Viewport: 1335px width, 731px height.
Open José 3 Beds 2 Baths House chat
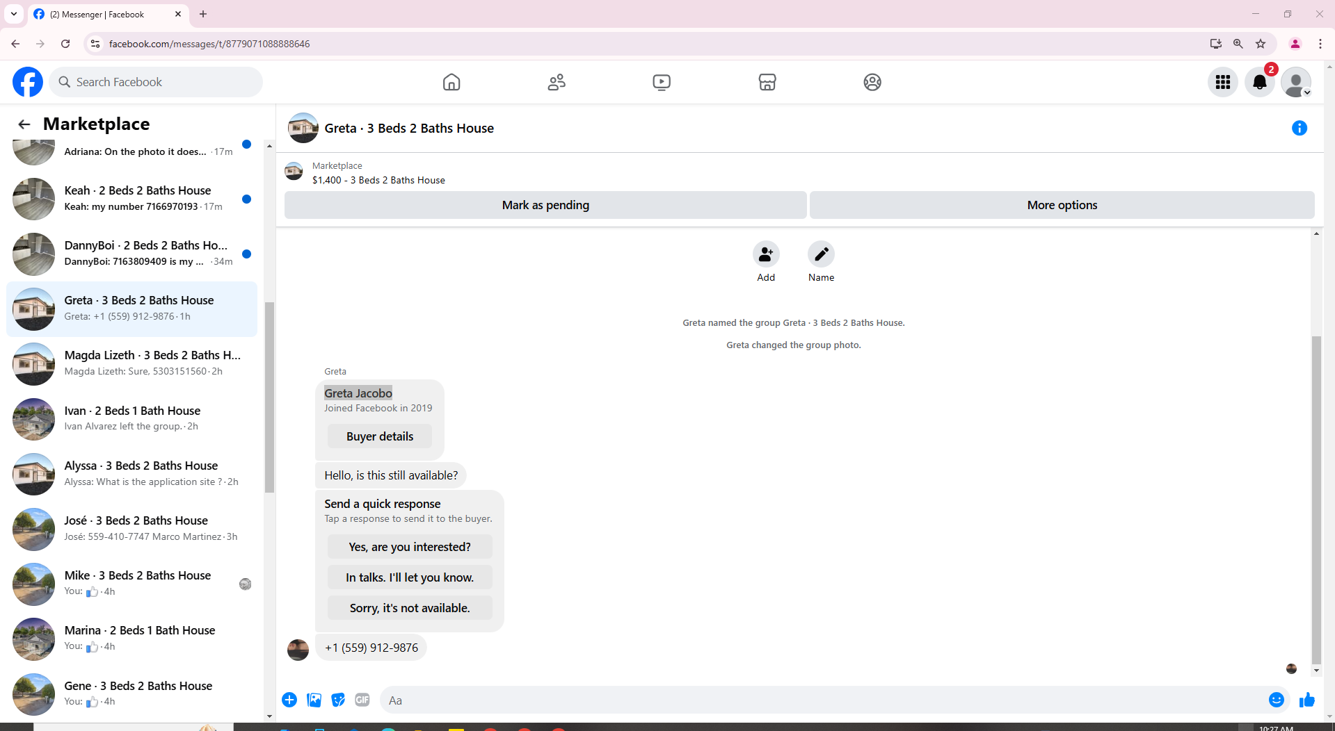pyautogui.click(x=132, y=529)
